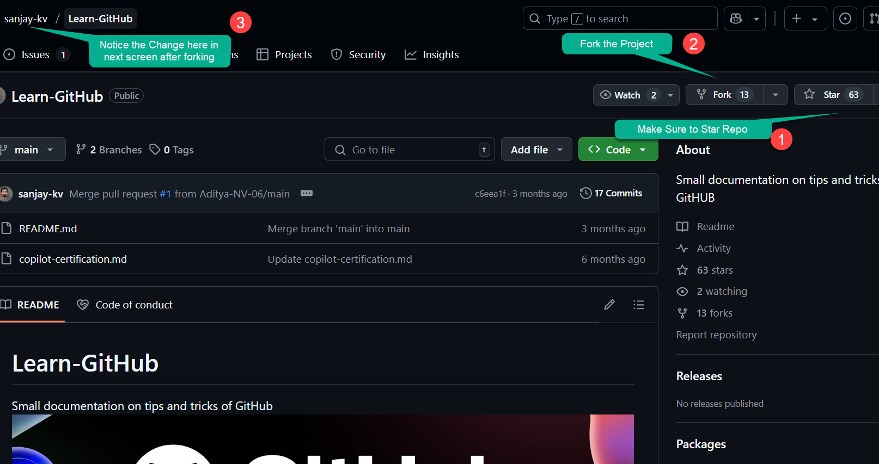The height and width of the screenshot is (464, 879).
Task: Click the pull requests icon at header edge
Action: pos(873,18)
